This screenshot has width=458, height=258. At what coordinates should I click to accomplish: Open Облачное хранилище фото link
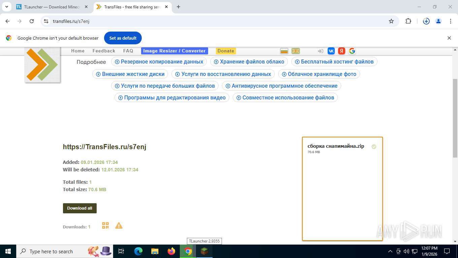[319, 74]
